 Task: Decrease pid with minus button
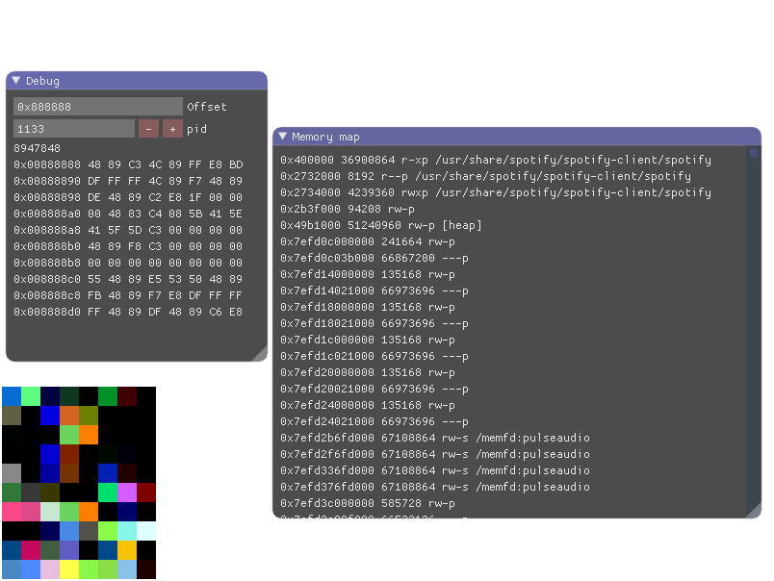tap(148, 129)
